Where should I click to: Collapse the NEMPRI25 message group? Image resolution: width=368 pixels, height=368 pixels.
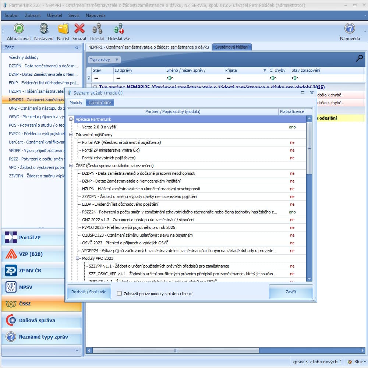click(95, 87)
